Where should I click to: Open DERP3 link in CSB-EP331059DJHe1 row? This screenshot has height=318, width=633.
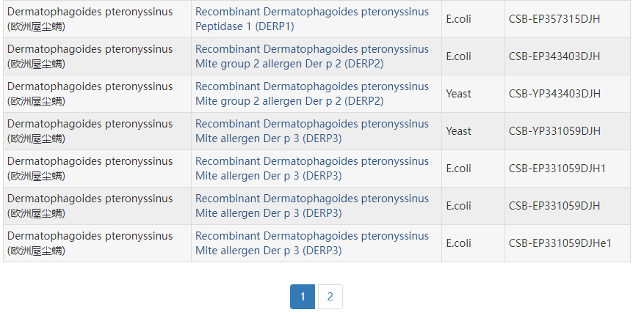click(311, 243)
